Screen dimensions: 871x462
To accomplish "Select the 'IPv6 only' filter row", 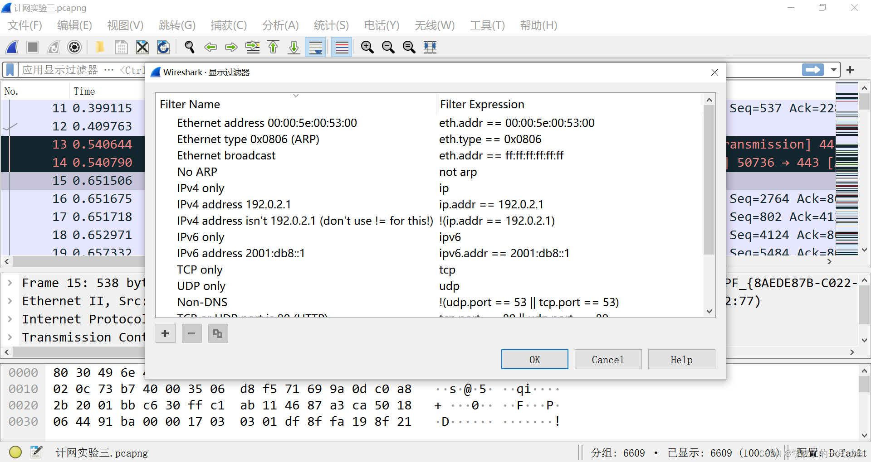I will click(x=429, y=237).
